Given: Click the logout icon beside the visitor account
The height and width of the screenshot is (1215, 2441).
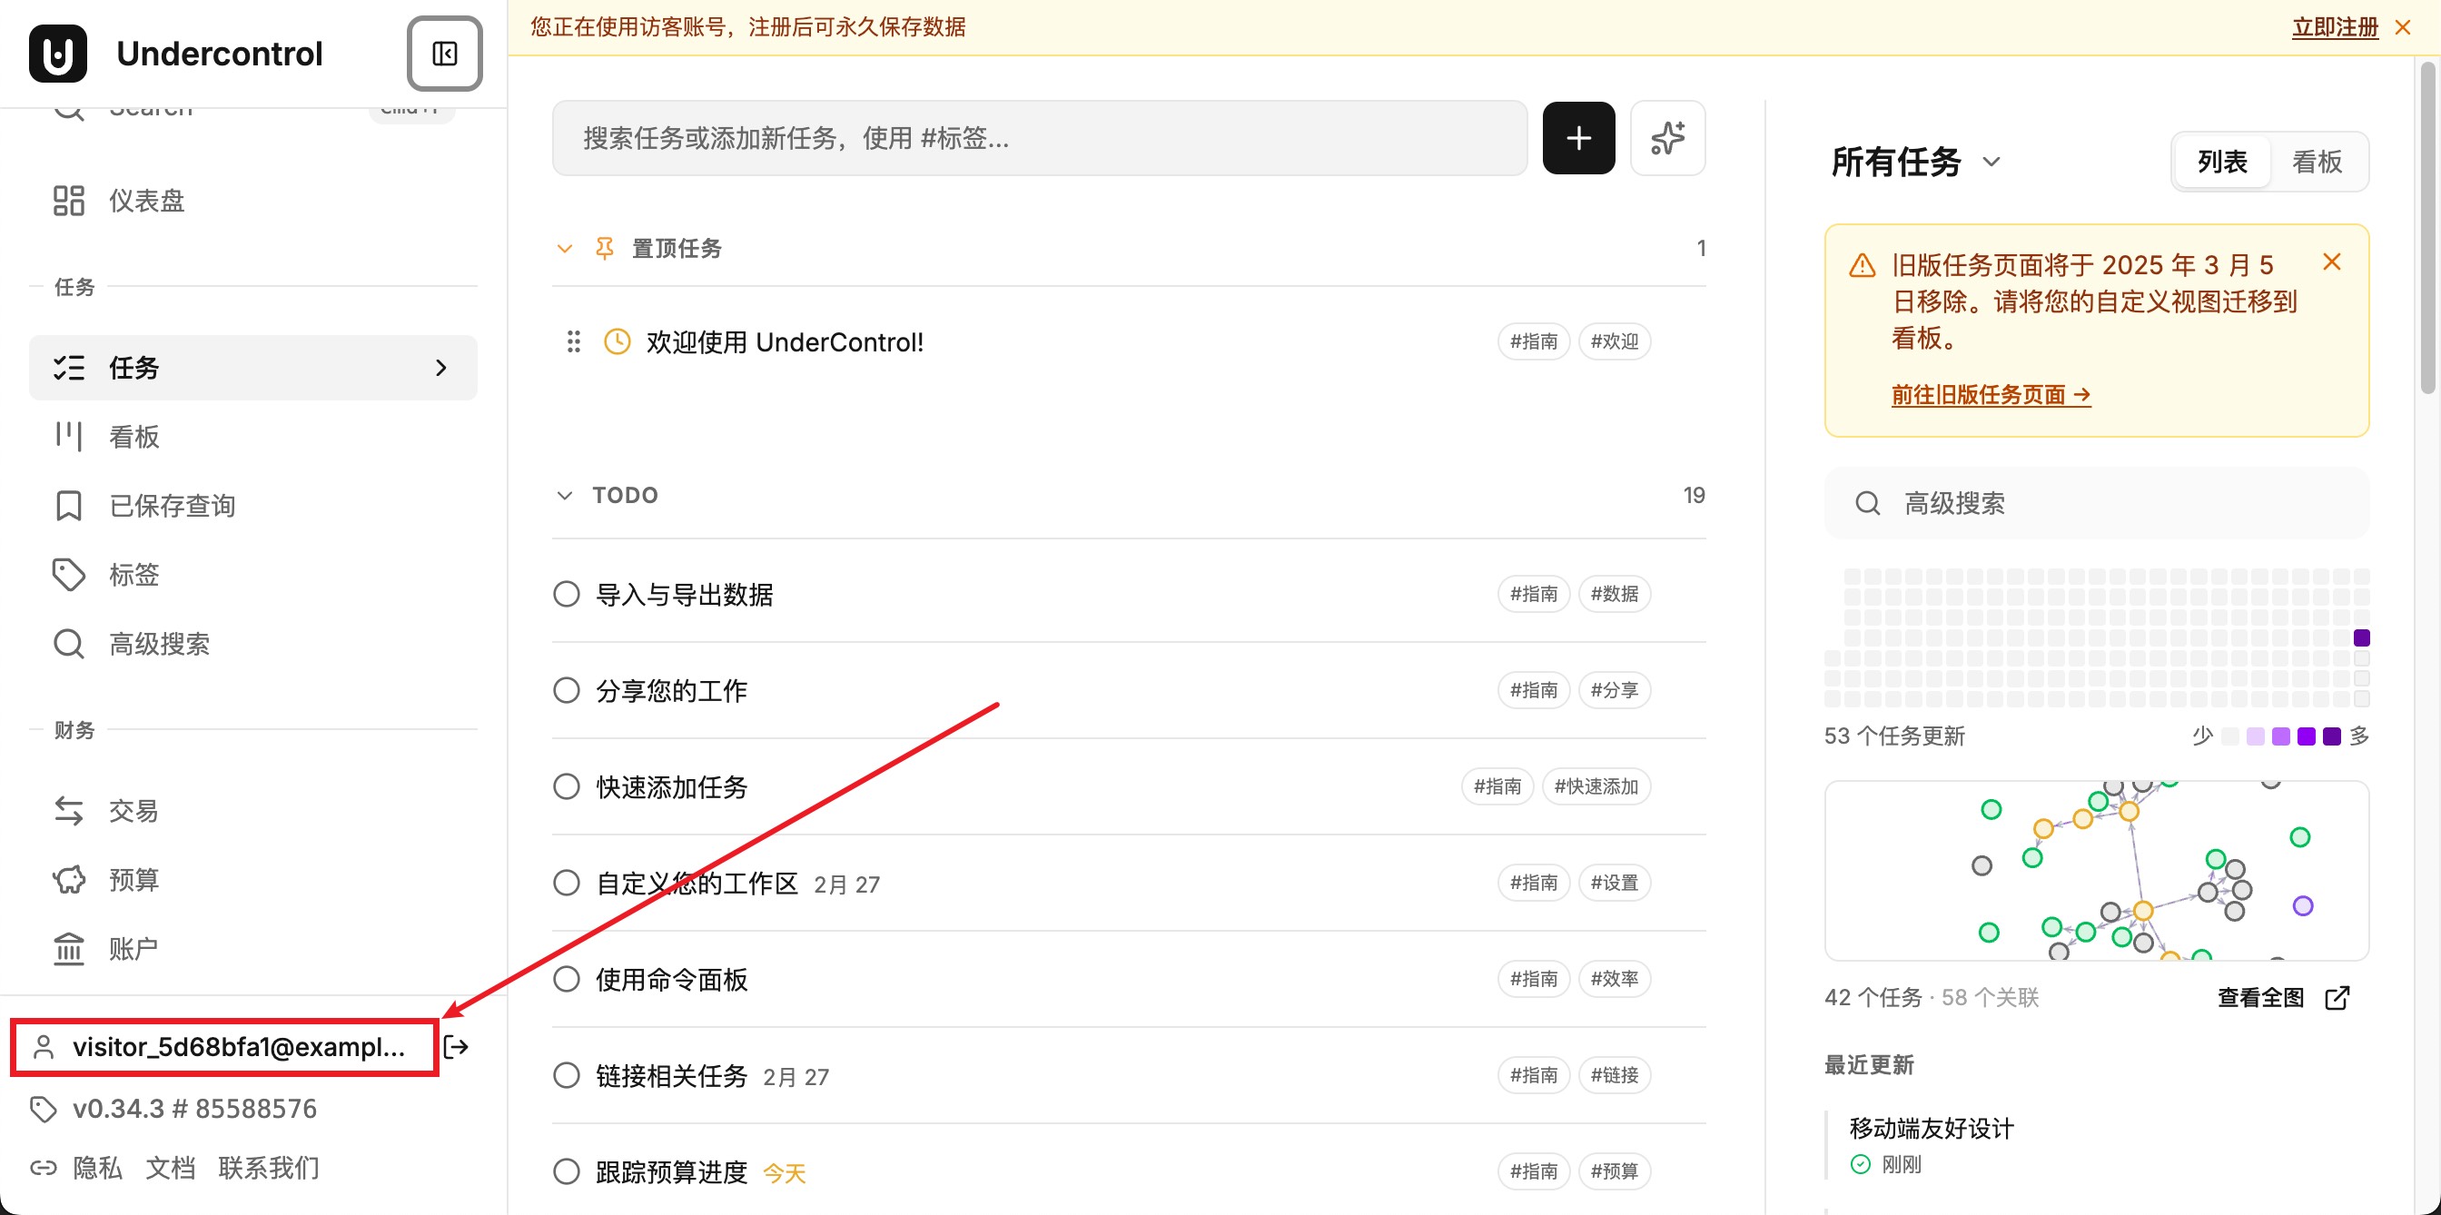Looking at the screenshot, I should tap(456, 1046).
